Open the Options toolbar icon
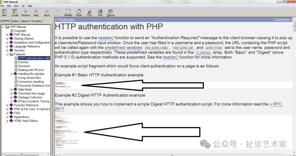 pyautogui.click(x=111, y=11)
